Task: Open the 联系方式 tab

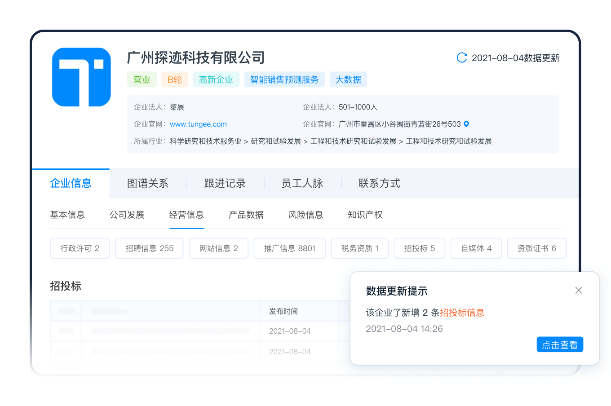Action: pos(379,183)
